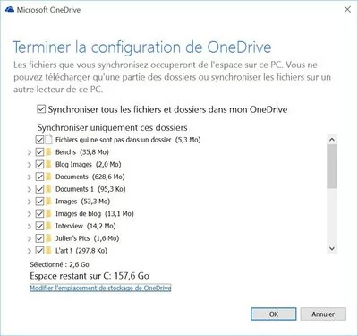
Task: Select the Blog Images folder icon
Action: coord(49,164)
